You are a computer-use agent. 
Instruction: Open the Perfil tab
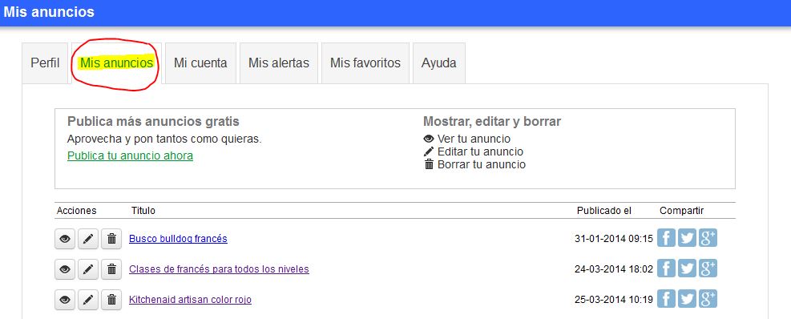[x=45, y=63]
